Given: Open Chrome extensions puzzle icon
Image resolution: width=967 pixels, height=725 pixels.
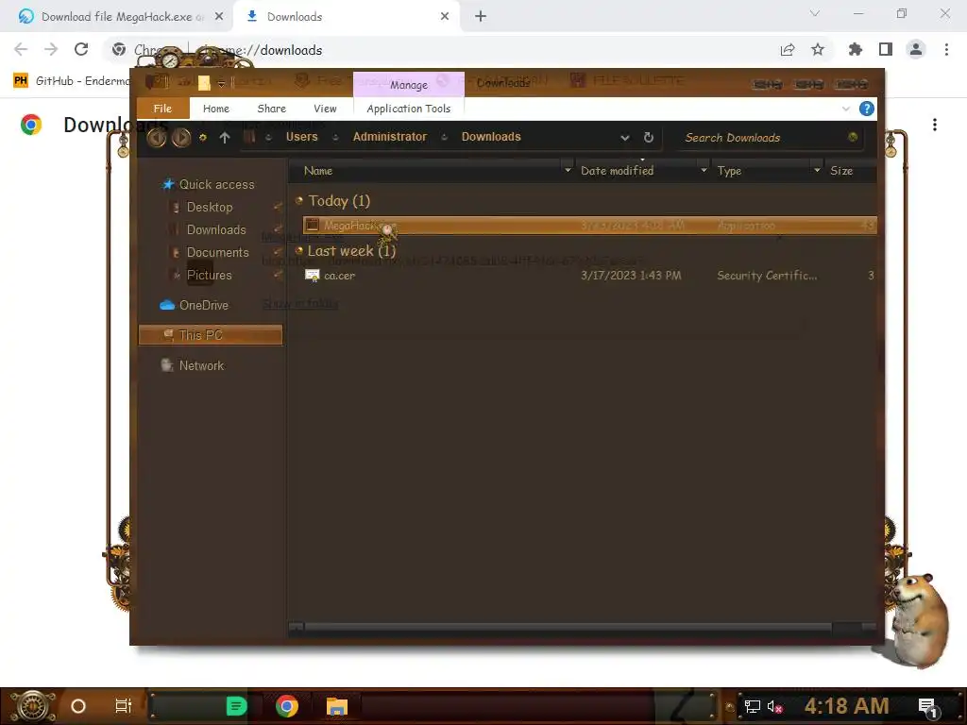Looking at the screenshot, I should coord(856,49).
